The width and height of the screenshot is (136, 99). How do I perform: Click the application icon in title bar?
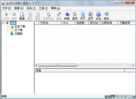click(3, 3)
